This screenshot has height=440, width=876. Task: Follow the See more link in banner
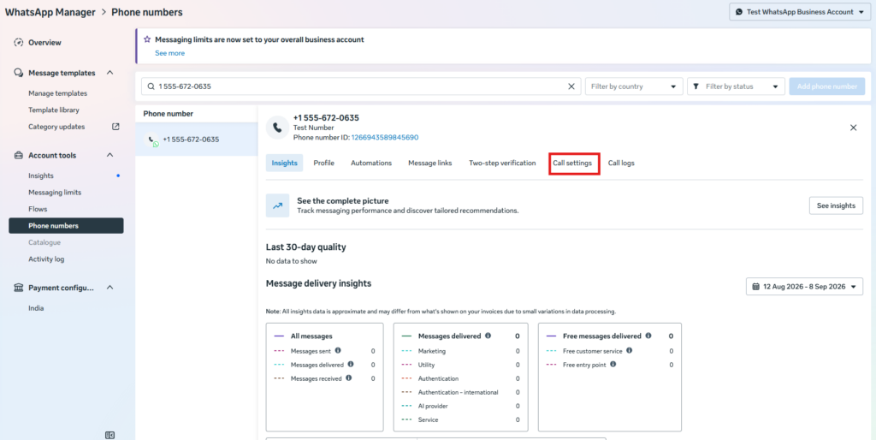point(170,53)
